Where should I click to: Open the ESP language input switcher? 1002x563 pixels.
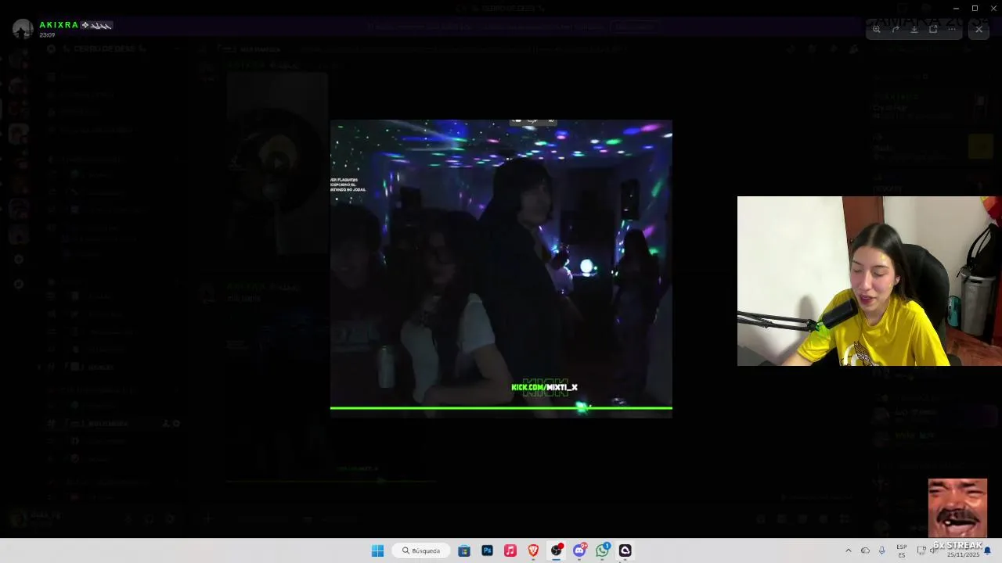[x=902, y=550]
